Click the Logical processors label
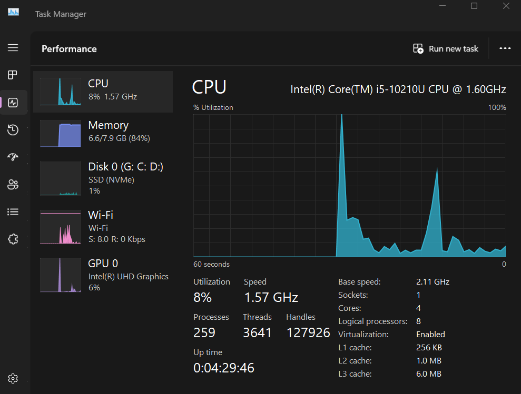521x394 pixels. click(373, 321)
